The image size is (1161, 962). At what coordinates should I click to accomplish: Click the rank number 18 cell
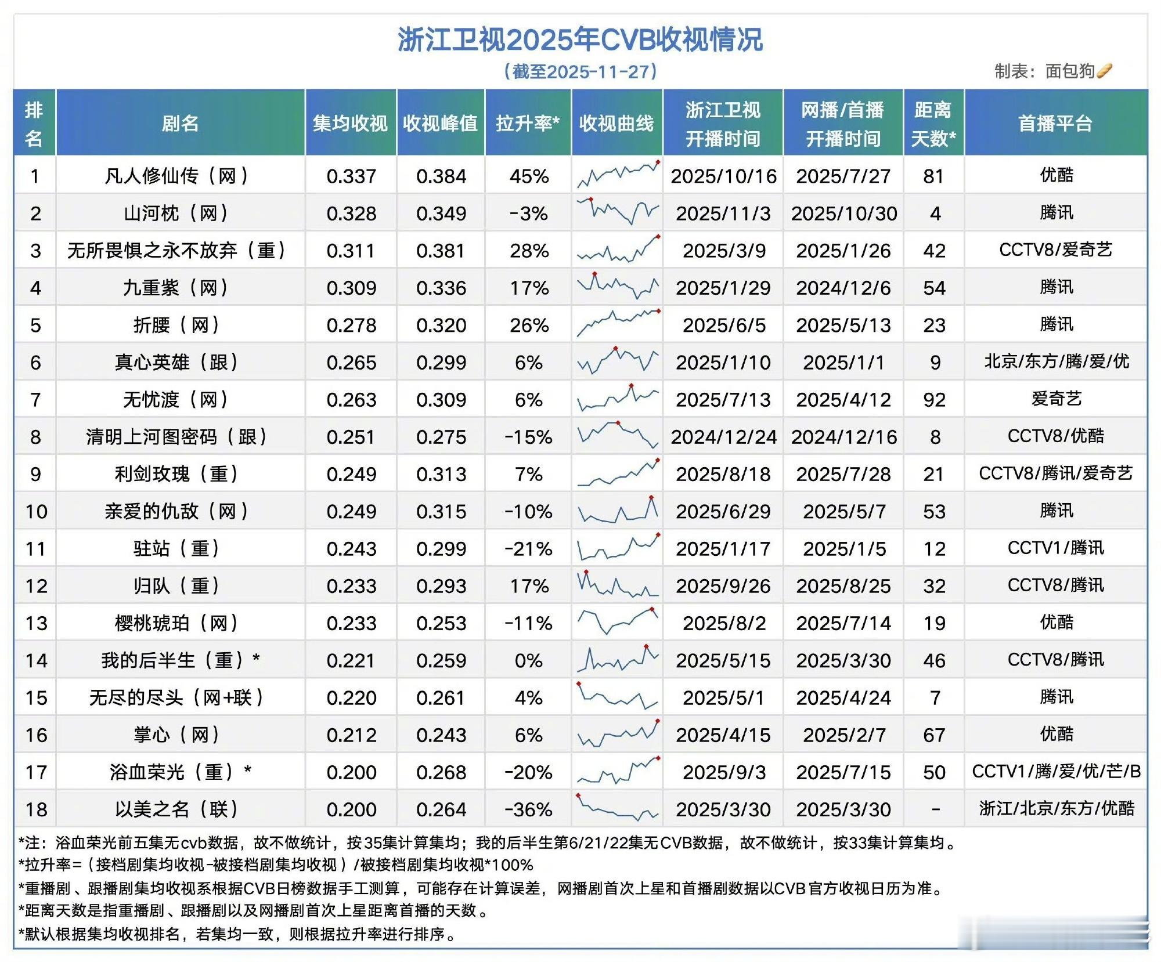click(36, 809)
